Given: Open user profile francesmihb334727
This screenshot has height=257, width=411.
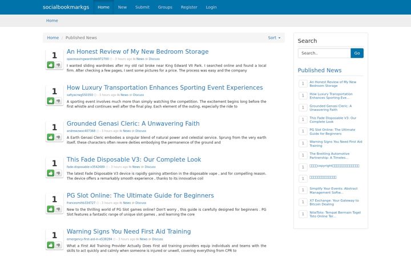Looking at the screenshot, I should [81, 203].
